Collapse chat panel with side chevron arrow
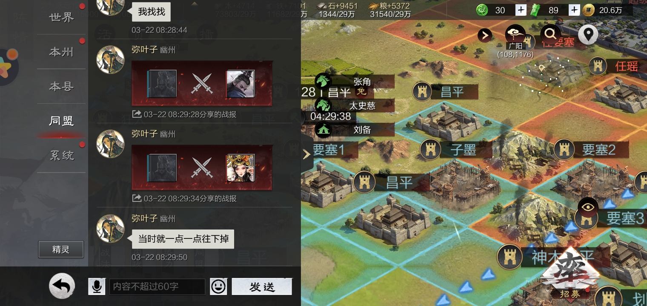The image size is (647, 306). (306, 154)
